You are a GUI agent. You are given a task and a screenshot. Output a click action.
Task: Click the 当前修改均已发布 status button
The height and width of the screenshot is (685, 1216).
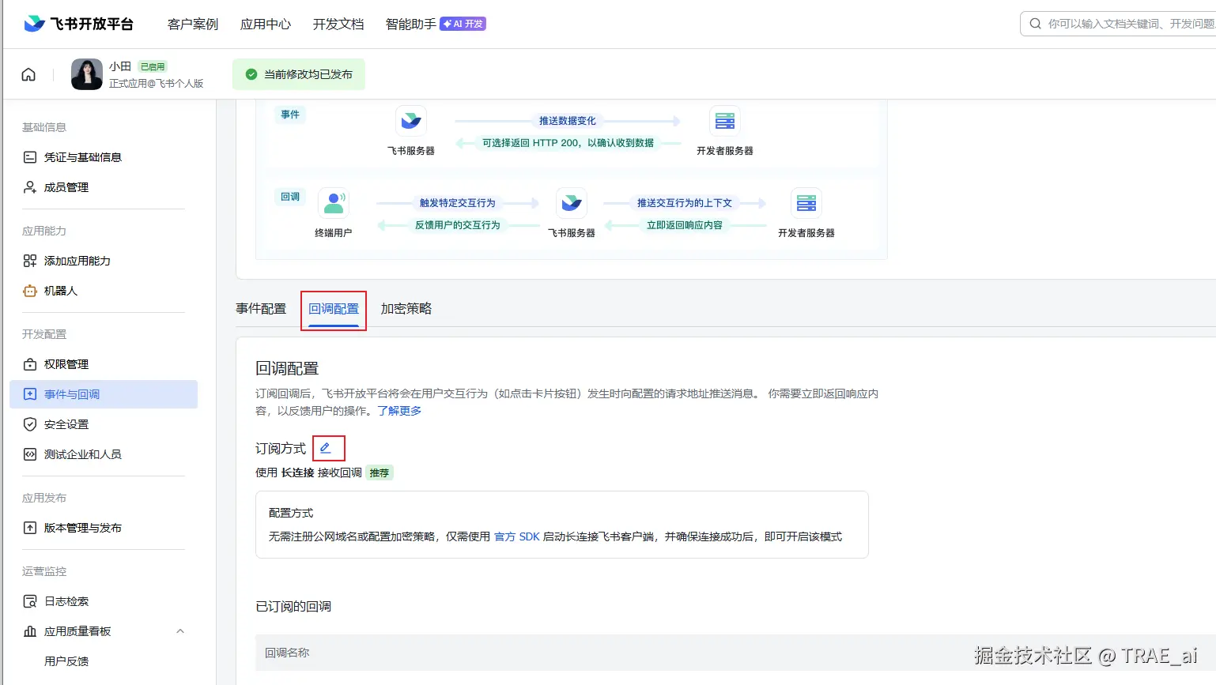point(299,74)
